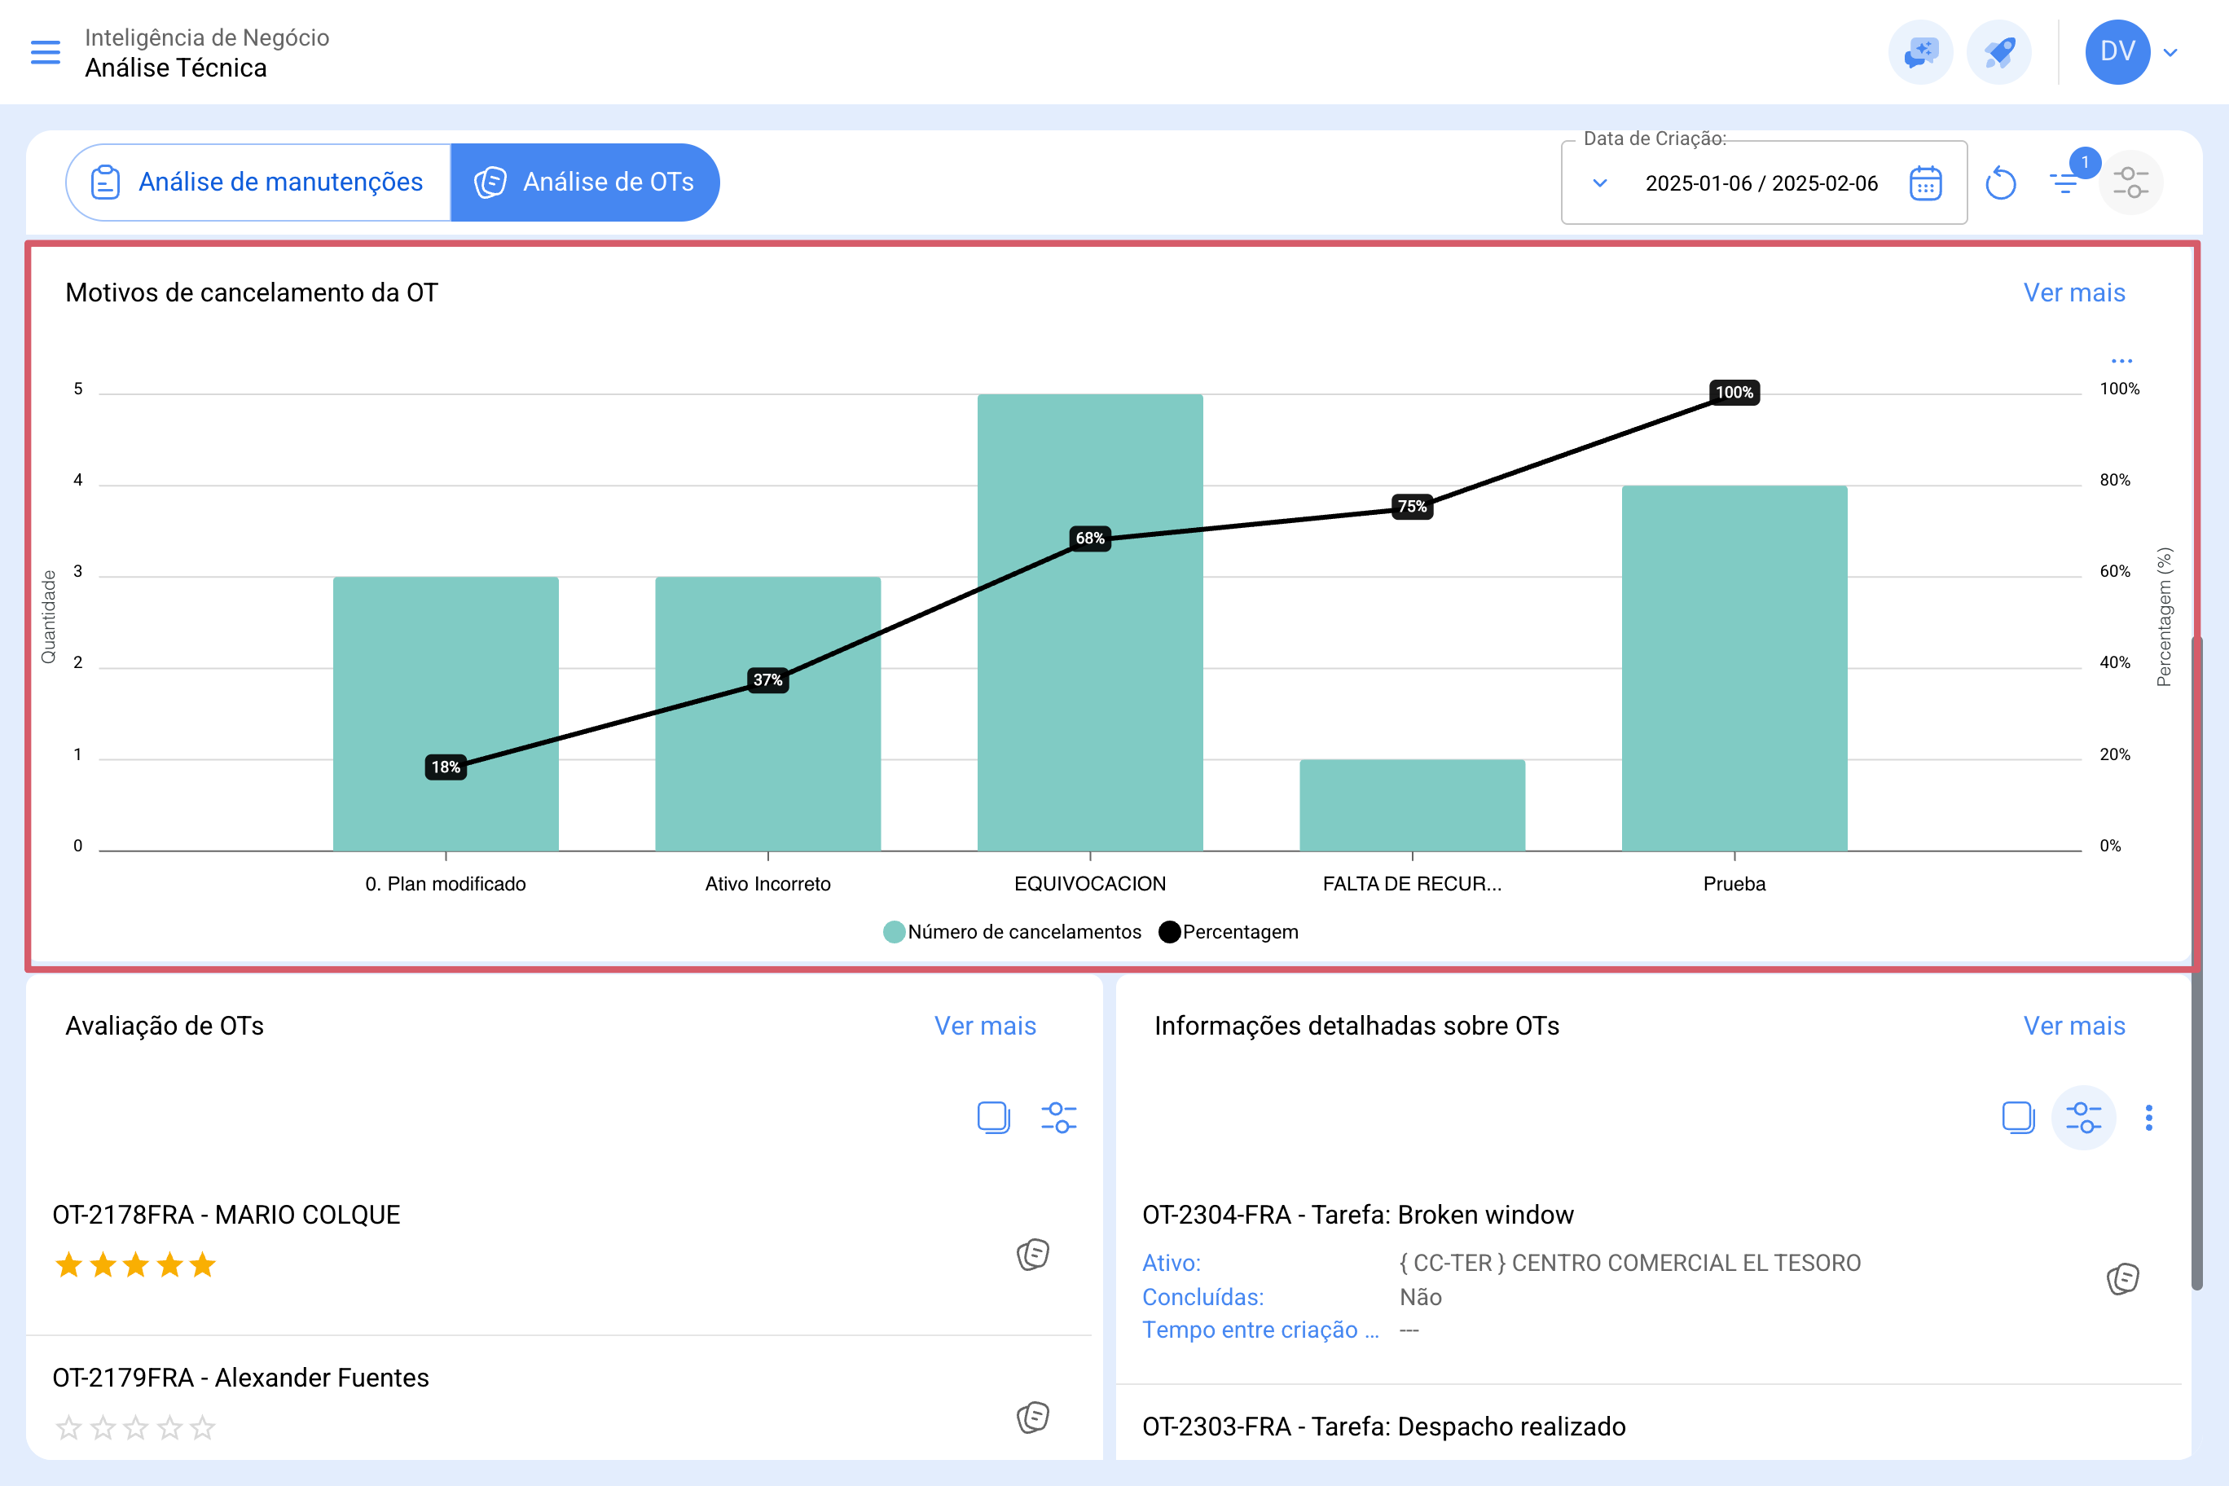This screenshot has width=2229, height=1486.
Task: Click { CC-TER } CENTRO COMERCIAL EL TESORO value
Action: click(1630, 1264)
